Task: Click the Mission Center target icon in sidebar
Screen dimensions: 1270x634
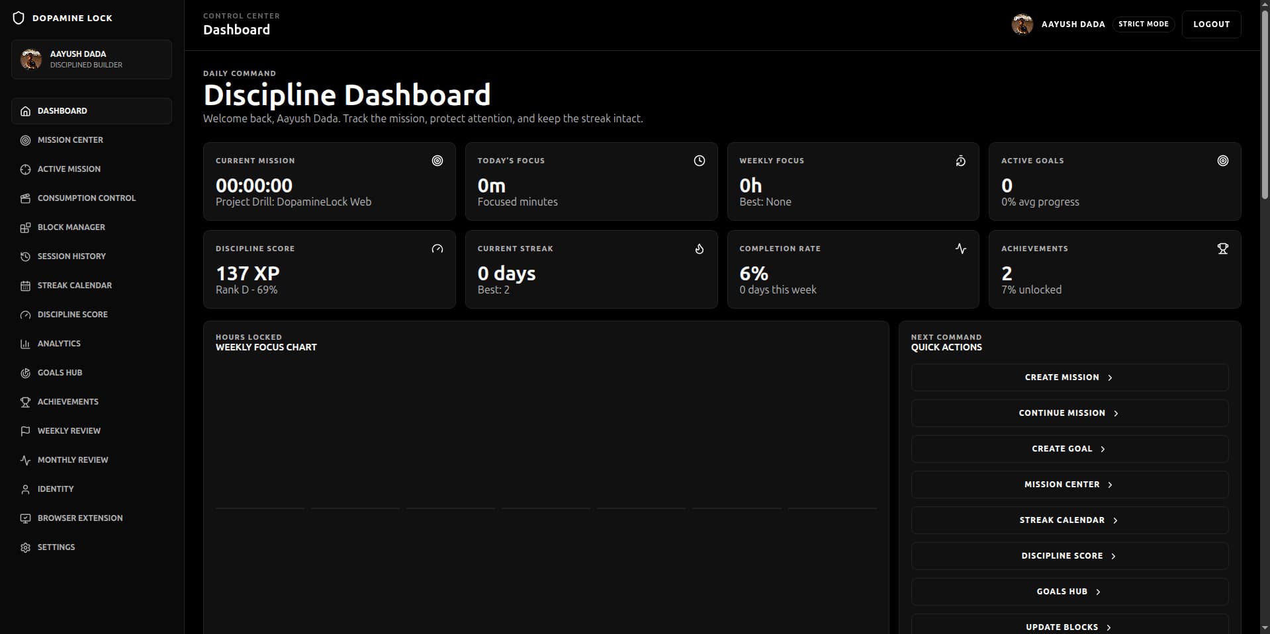Action: tap(25, 140)
